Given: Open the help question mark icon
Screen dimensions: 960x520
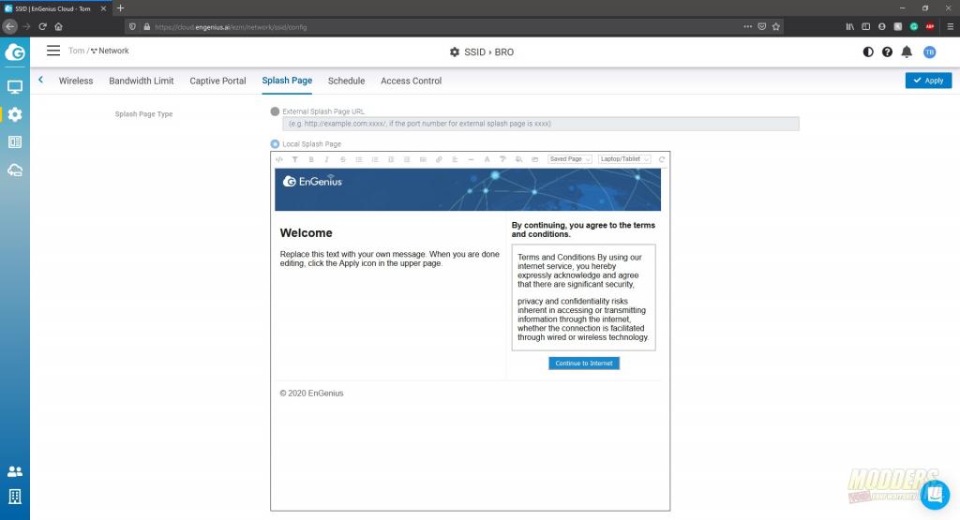Looking at the screenshot, I should 887,52.
